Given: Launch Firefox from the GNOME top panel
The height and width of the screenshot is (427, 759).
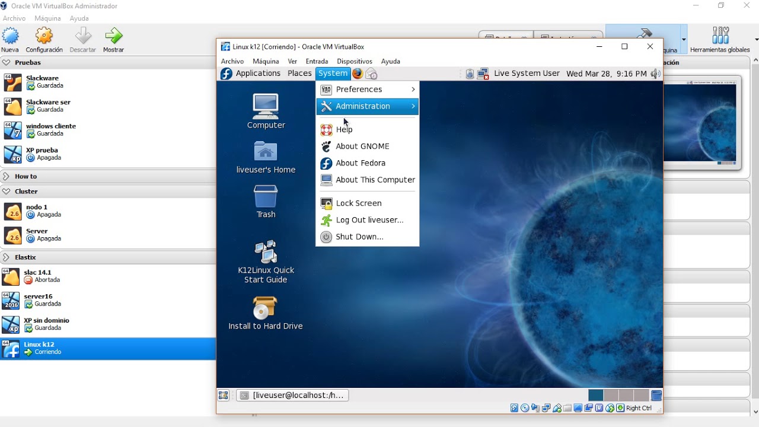Looking at the screenshot, I should [358, 74].
